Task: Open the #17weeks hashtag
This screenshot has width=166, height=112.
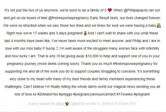Action: pyautogui.click(x=124, y=94)
